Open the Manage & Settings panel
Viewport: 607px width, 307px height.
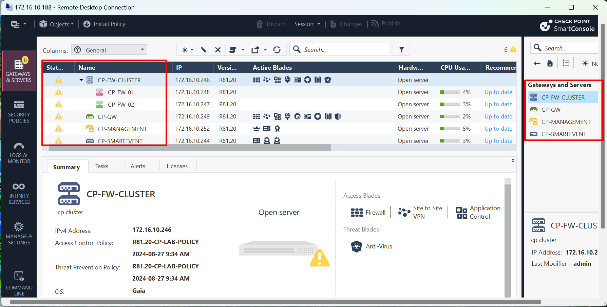(19, 234)
